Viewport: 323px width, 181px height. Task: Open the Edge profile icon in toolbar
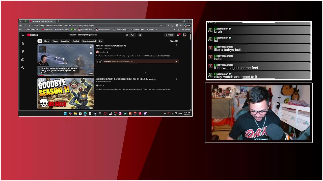[x=177, y=25]
